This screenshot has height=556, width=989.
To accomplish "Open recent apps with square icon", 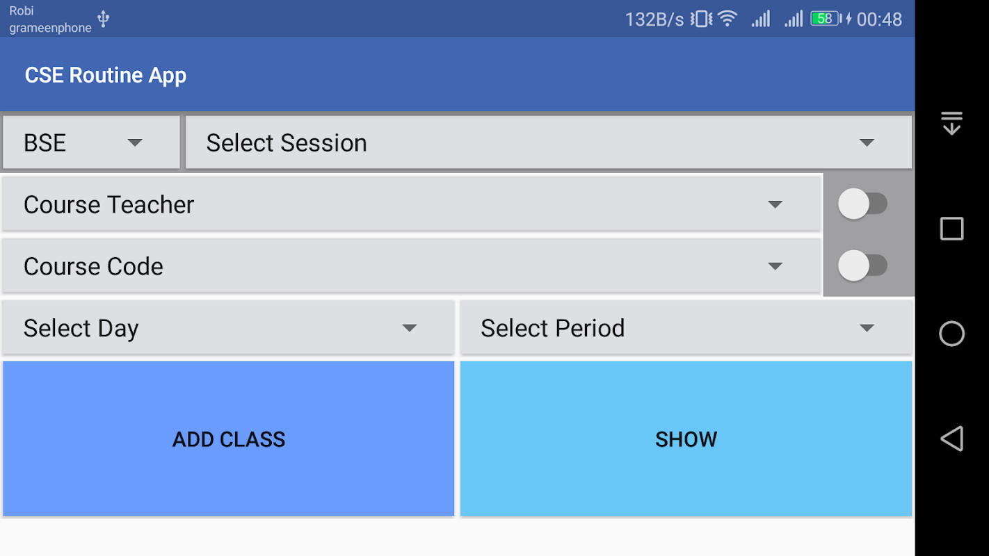I will pyautogui.click(x=951, y=229).
